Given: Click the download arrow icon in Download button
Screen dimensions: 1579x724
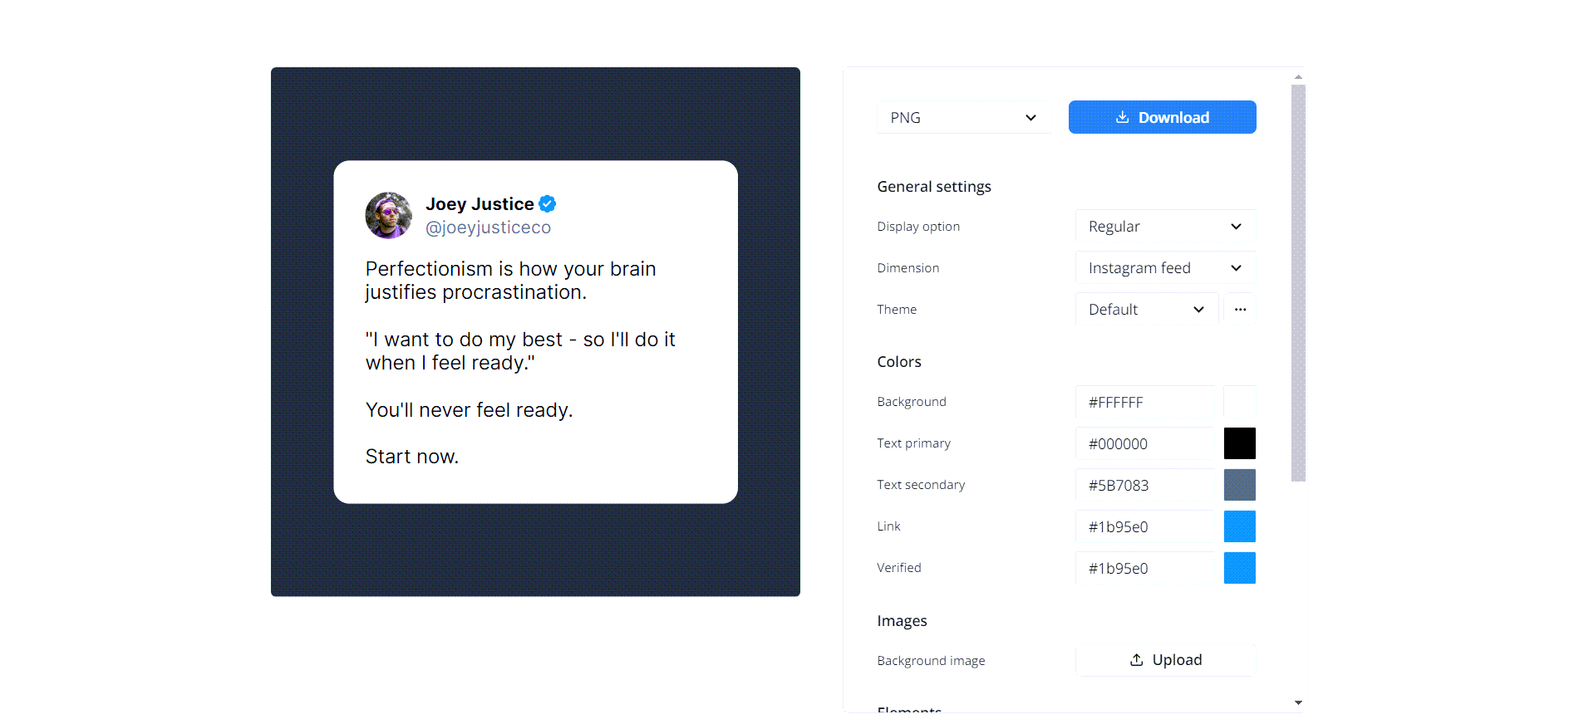Looking at the screenshot, I should (1123, 117).
